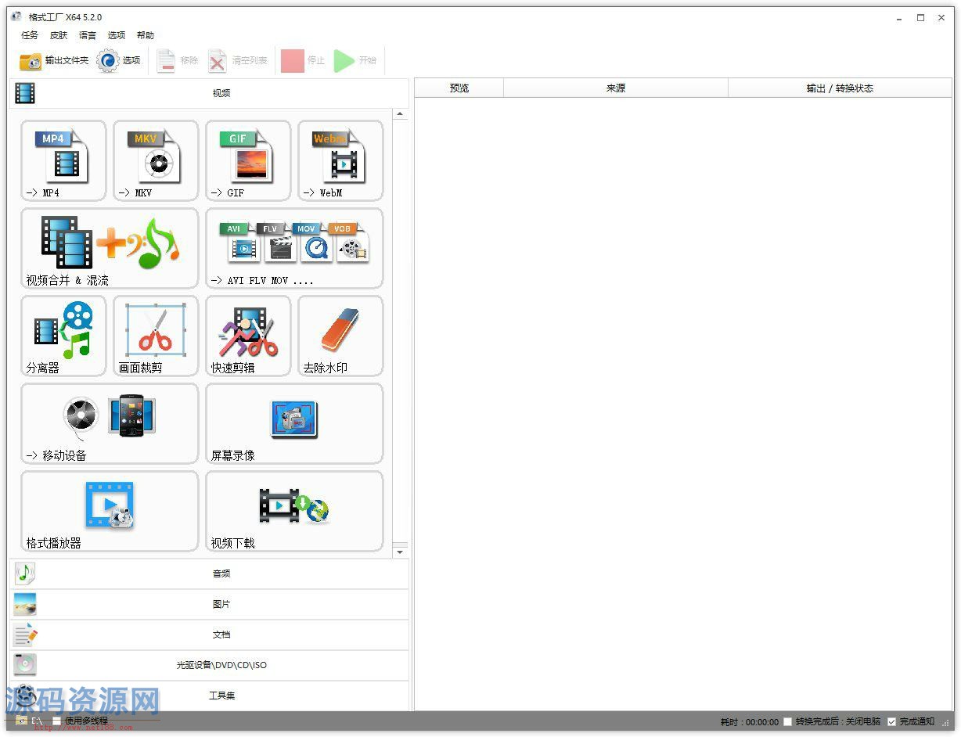Open the WebM conversion tool
The image size is (961, 737).
point(340,160)
